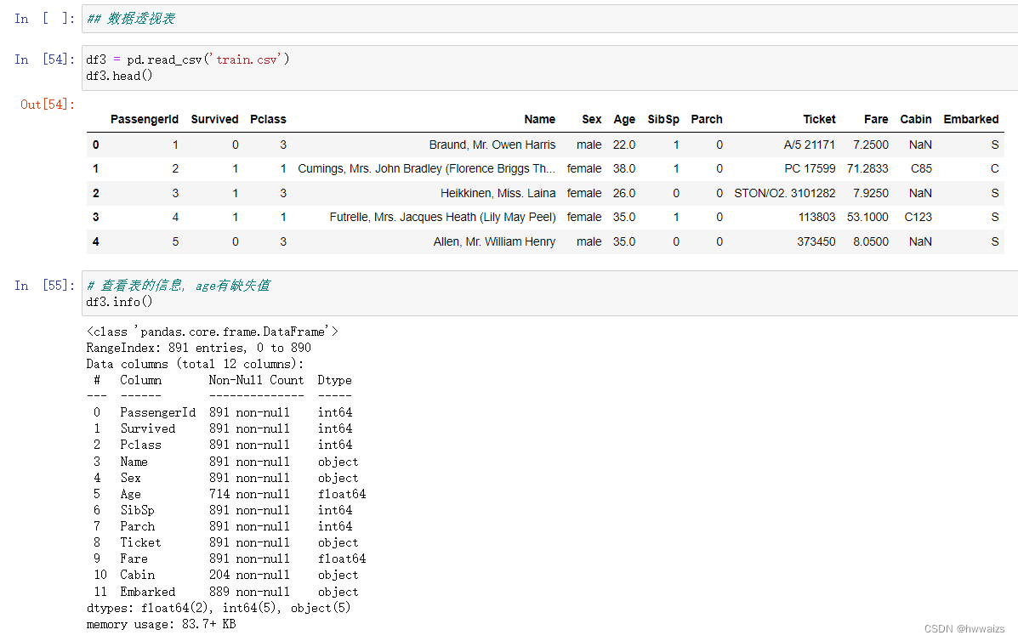This screenshot has width=1018, height=641.
Task: Click the Cabin column header
Action: 915,119
